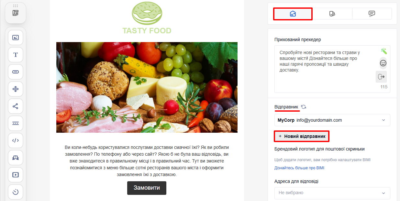Click the AI magic wand in preheader
This screenshot has height=201, width=400.
(384, 51)
